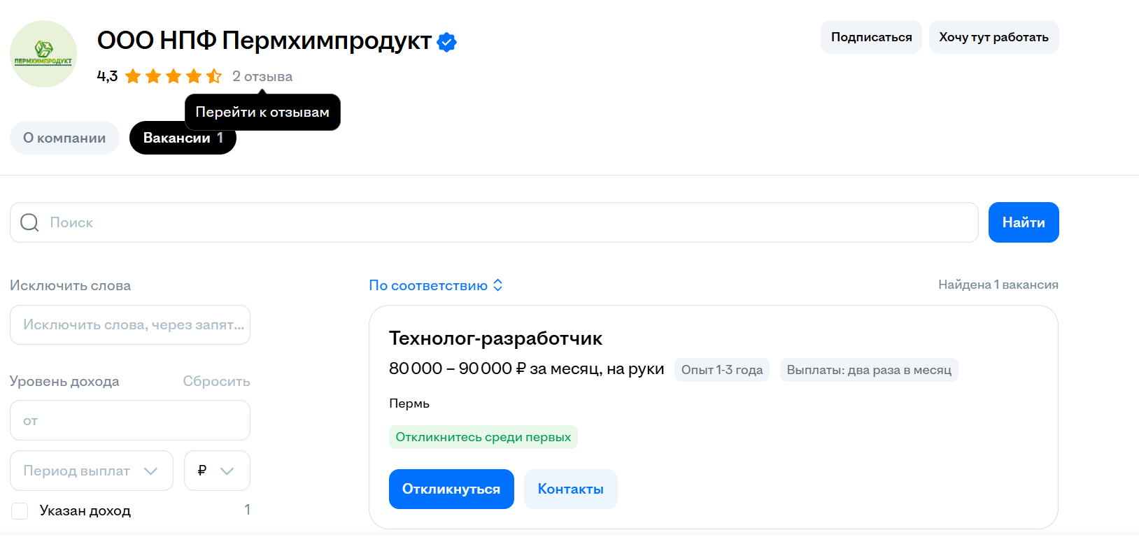Image resolution: width=1139 pixels, height=537 pixels.
Task: Tick the Указан доход checkbox
Action: pyautogui.click(x=20, y=511)
